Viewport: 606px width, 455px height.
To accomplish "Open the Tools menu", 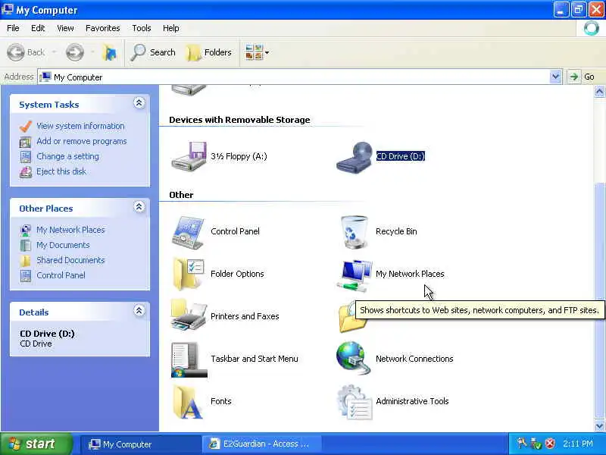I will [142, 28].
